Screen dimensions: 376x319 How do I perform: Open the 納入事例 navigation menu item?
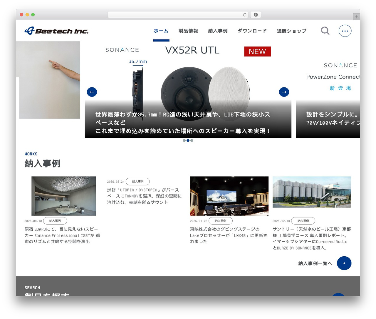[218, 31]
